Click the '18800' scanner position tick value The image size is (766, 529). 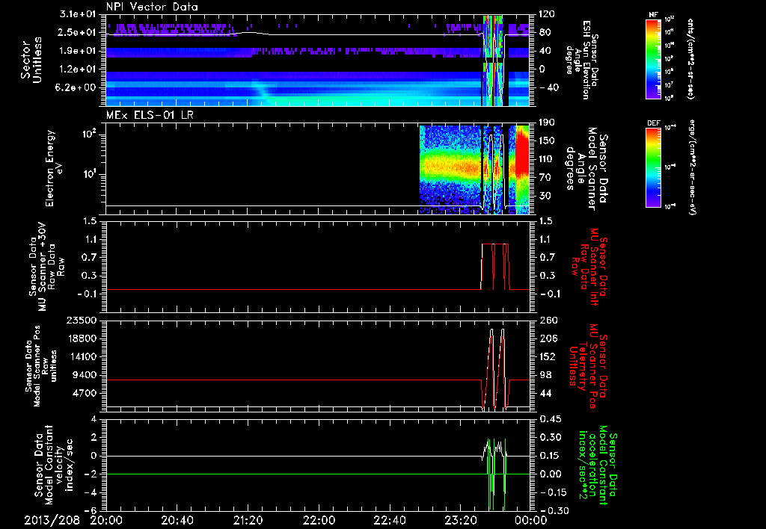point(81,338)
